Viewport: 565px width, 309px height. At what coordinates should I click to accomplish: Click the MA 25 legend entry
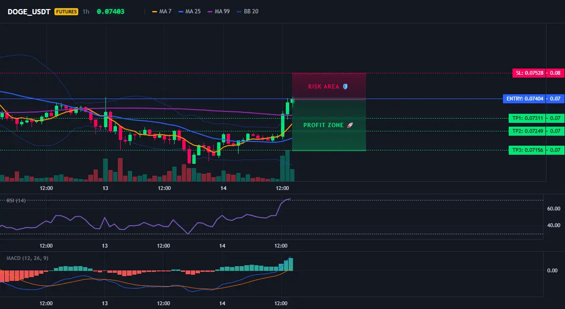pos(189,11)
